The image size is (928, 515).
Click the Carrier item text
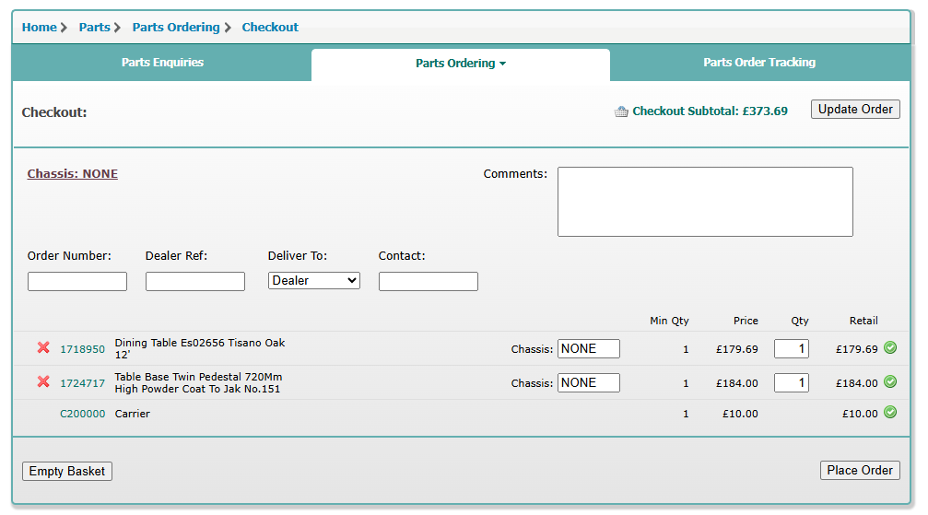click(132, 414)
